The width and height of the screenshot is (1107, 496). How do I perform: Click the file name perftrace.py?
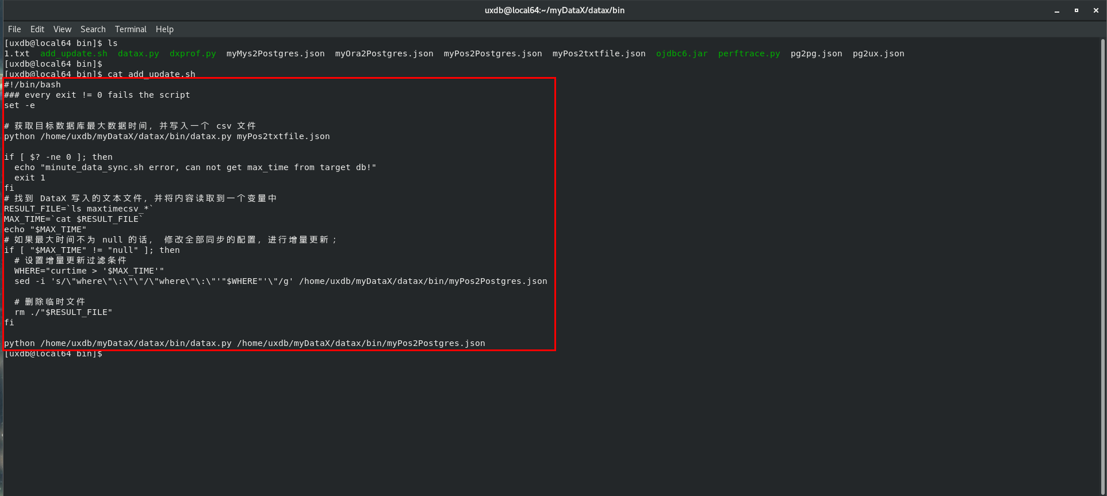749,53
